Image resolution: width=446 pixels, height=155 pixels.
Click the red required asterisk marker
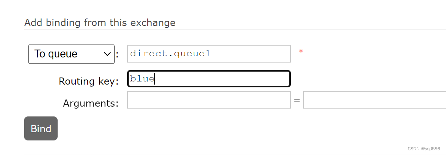point(301,52)
